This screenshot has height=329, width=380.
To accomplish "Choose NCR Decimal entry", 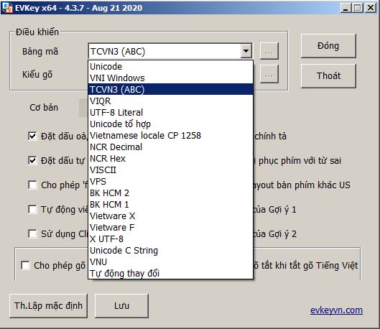I will point(171,147).
